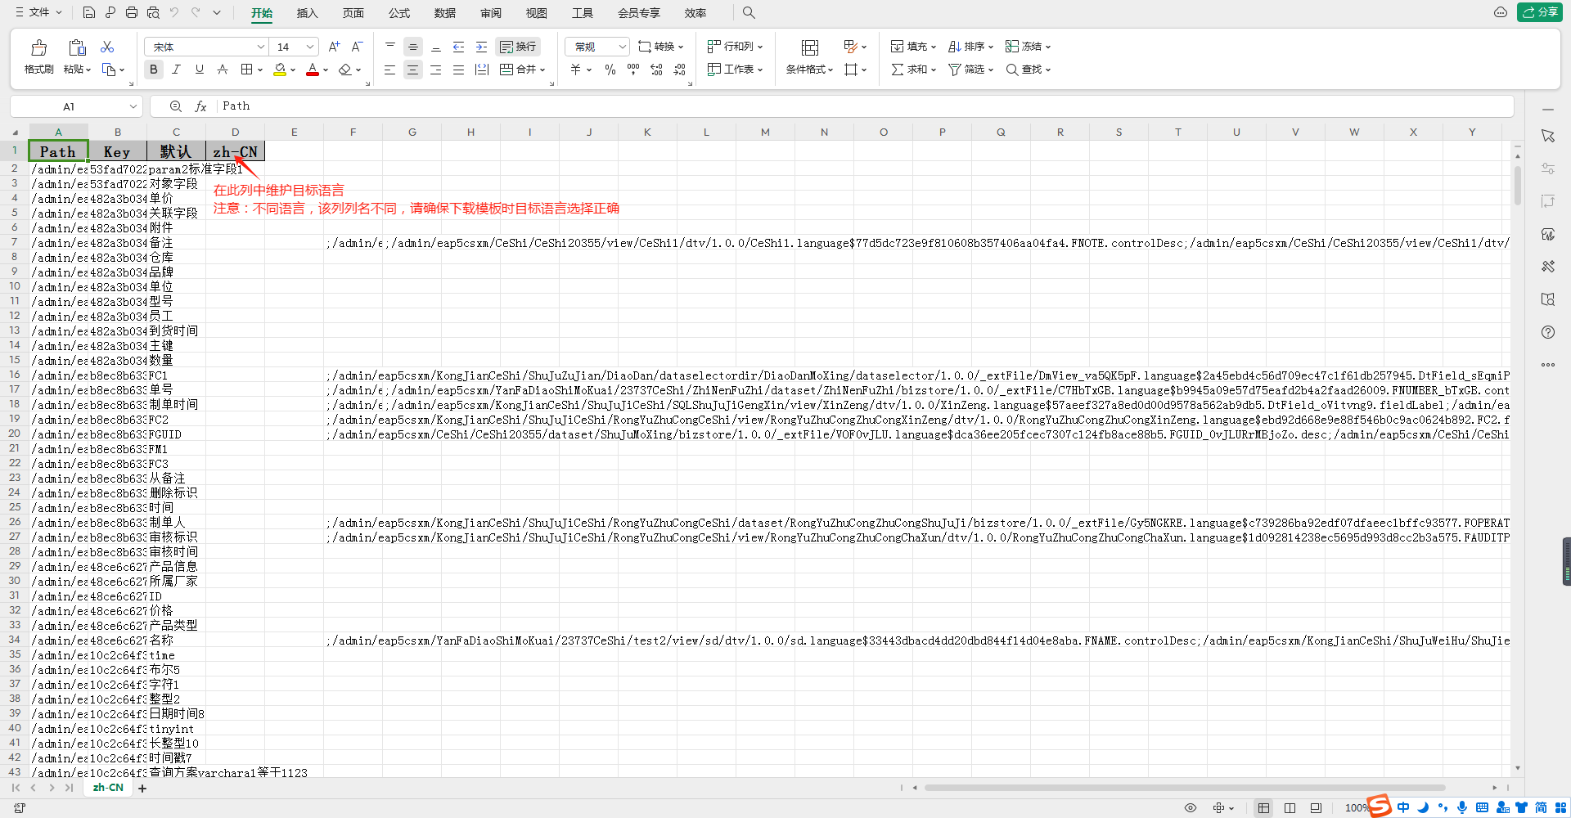Switch to the 插入 (Insert) ribbon tab
The height and width of the screenshot is (818, 1571).
click(307, 13)
